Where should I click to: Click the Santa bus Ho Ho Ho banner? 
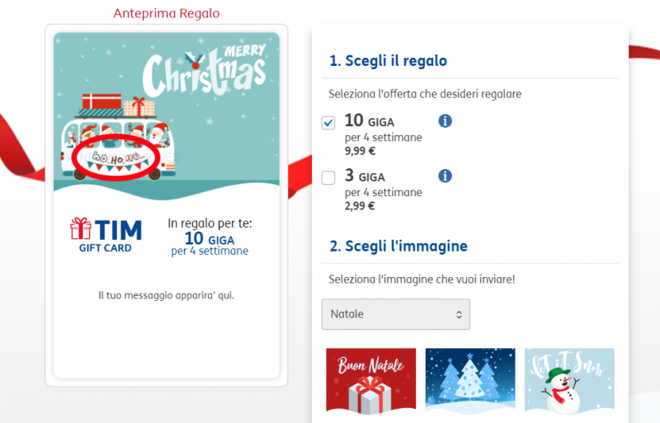coord(115,159)
